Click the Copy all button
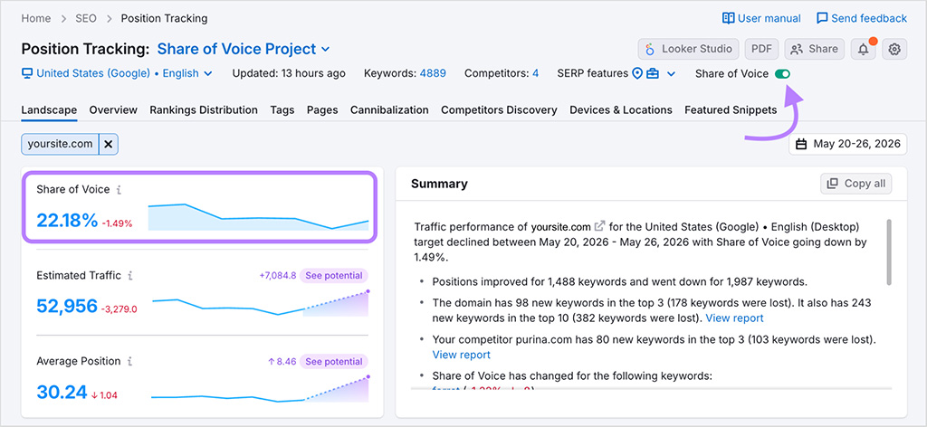This screenshot has width=927, height=427. [856, 184]
